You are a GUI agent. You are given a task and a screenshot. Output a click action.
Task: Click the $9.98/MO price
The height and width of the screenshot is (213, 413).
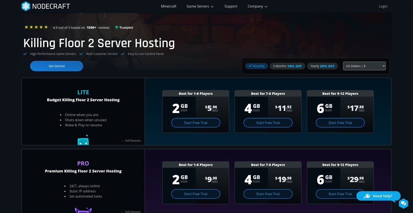click(211, 179)
